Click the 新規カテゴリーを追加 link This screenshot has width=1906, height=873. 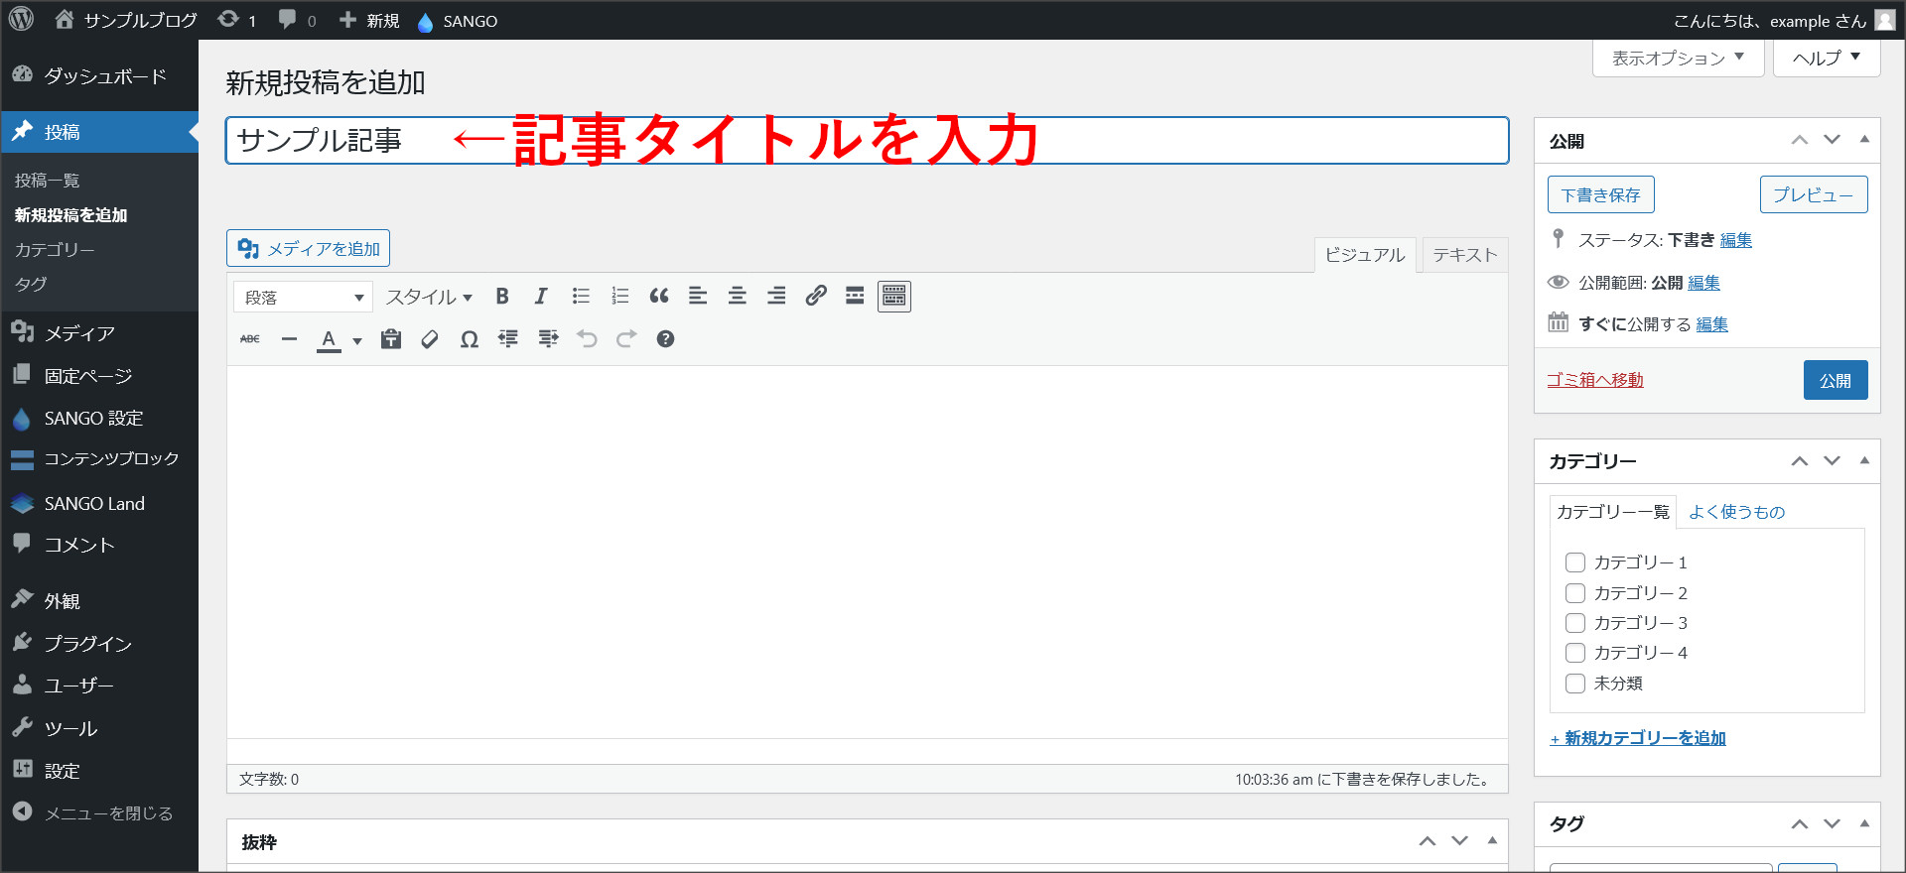[1638, 738]
